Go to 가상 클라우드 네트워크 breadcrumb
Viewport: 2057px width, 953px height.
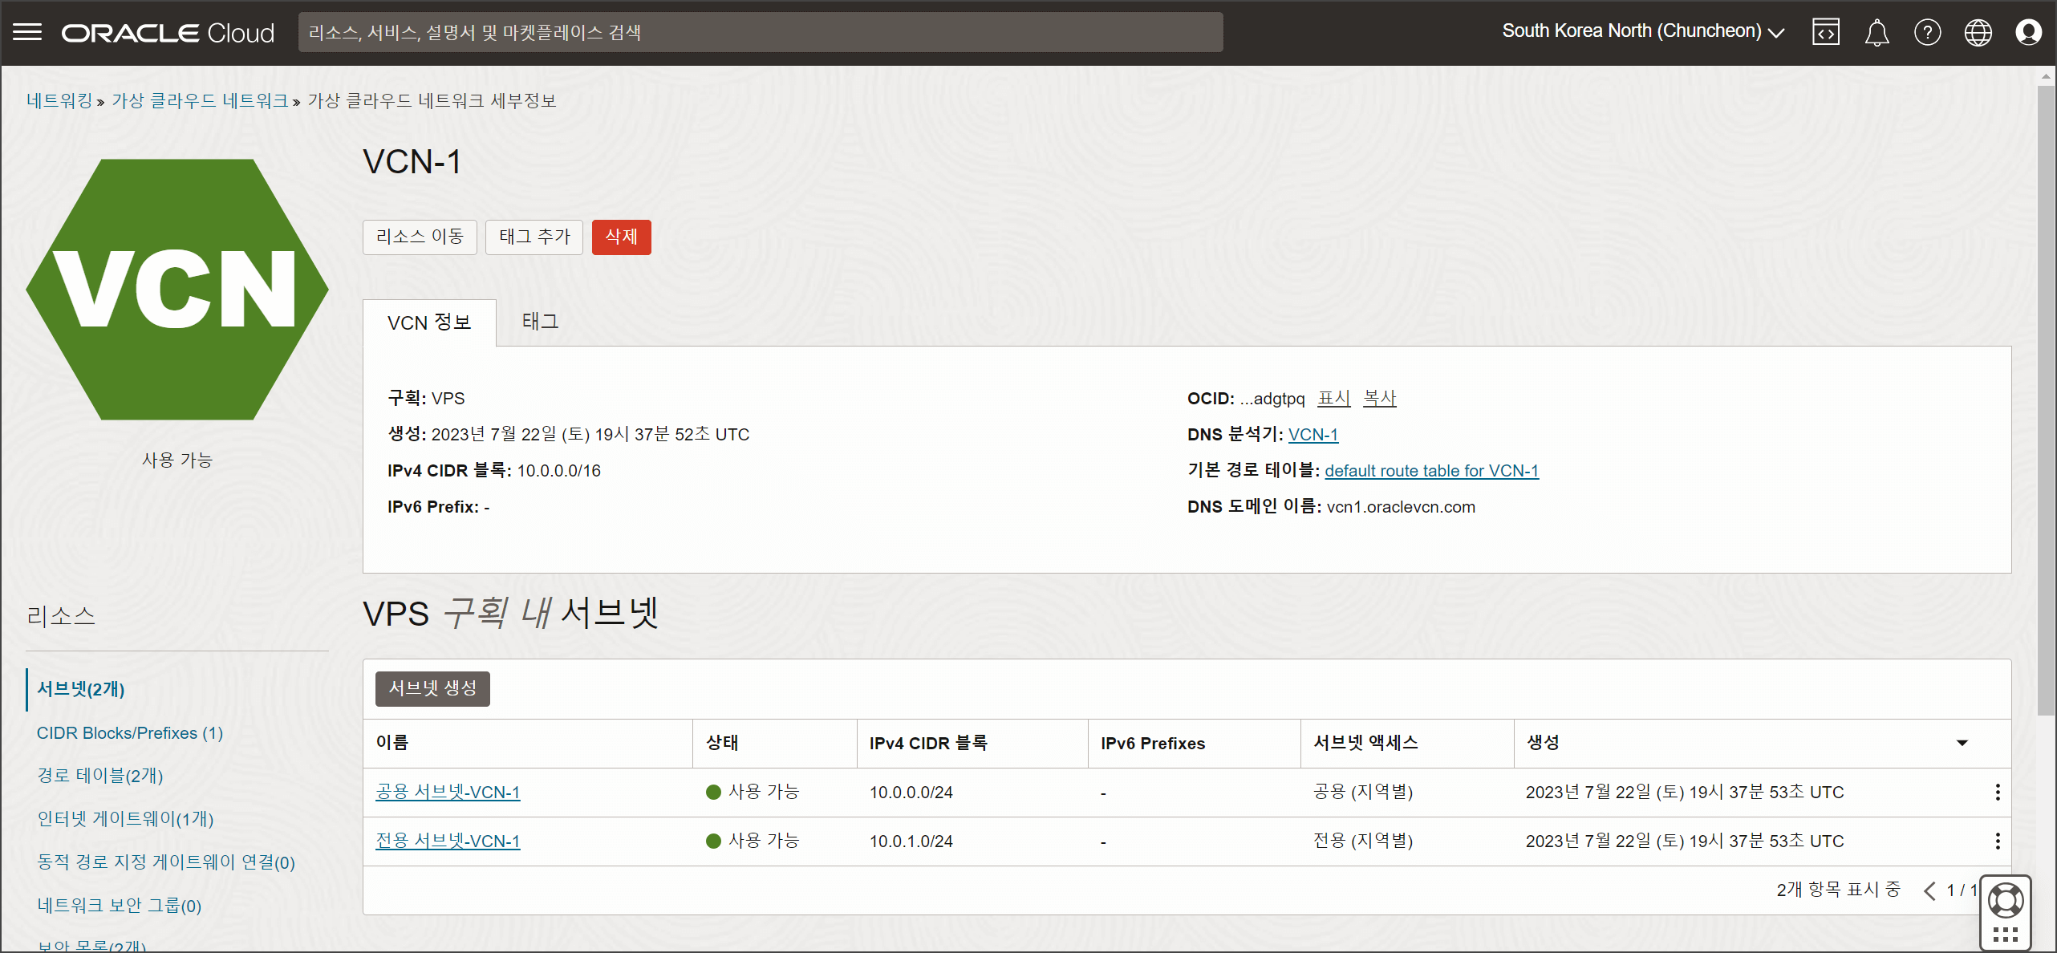tap(200, 100)
